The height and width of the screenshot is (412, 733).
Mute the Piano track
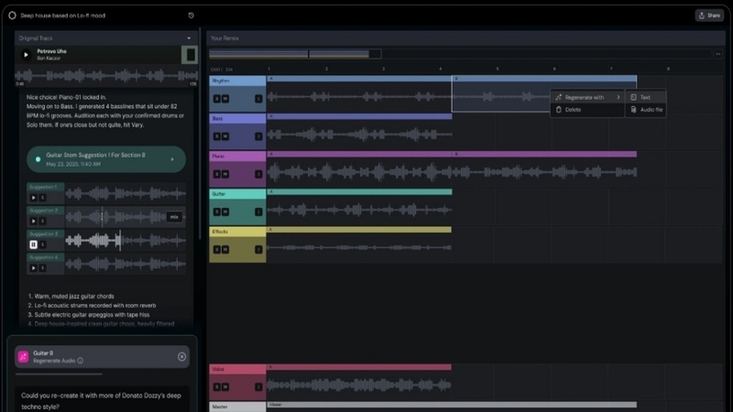point(224,174)
